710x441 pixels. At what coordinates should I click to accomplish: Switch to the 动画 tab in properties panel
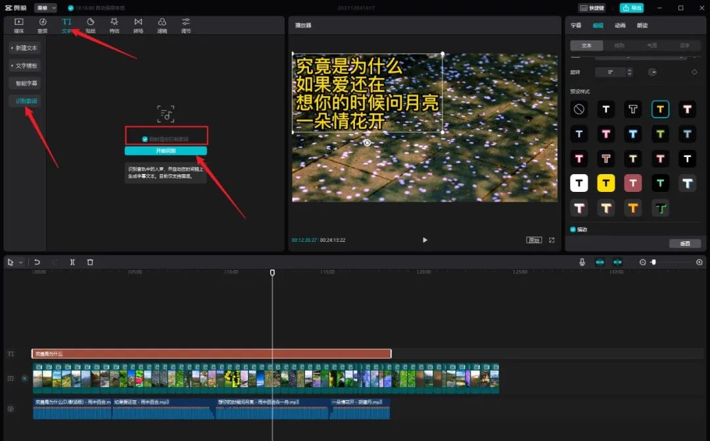click(x=620, y=26)
